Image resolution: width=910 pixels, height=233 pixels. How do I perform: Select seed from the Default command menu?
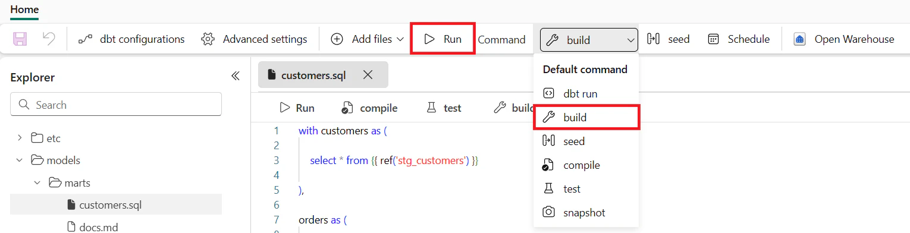(x=586, y=141)
